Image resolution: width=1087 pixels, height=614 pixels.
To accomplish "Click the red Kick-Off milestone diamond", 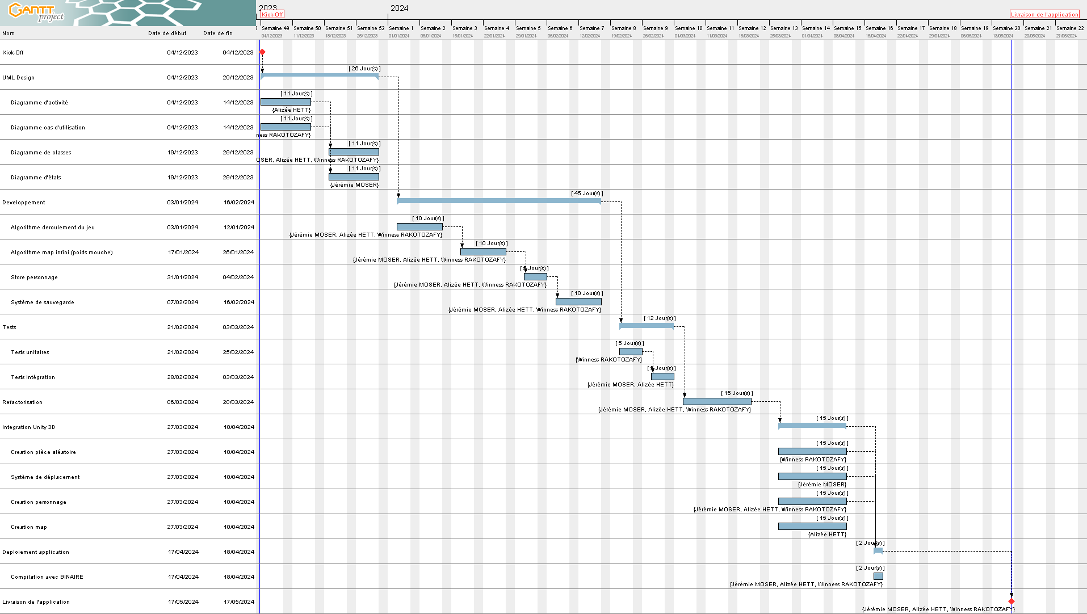I will pyautogui.click(x=262, y=52).
